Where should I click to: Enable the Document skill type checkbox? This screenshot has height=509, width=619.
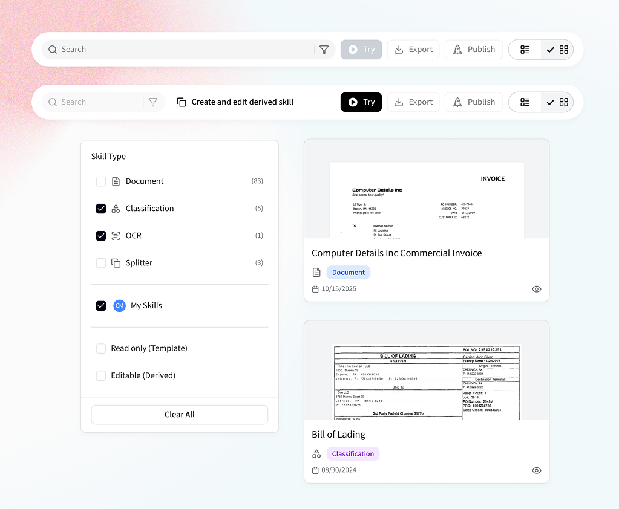101,181
